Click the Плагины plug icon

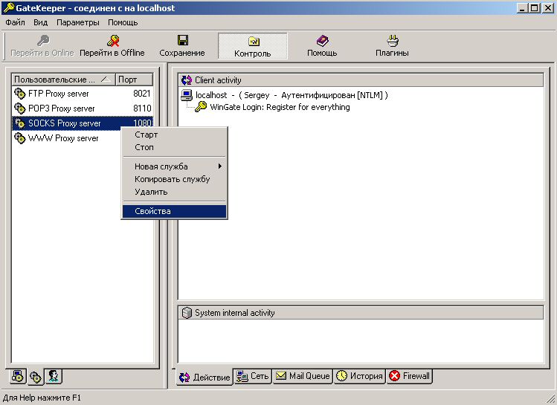[x=393, y=41]
